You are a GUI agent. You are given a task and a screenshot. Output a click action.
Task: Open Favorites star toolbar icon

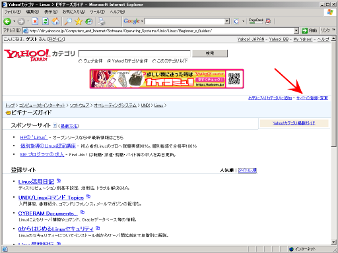[x=79, y=21]
